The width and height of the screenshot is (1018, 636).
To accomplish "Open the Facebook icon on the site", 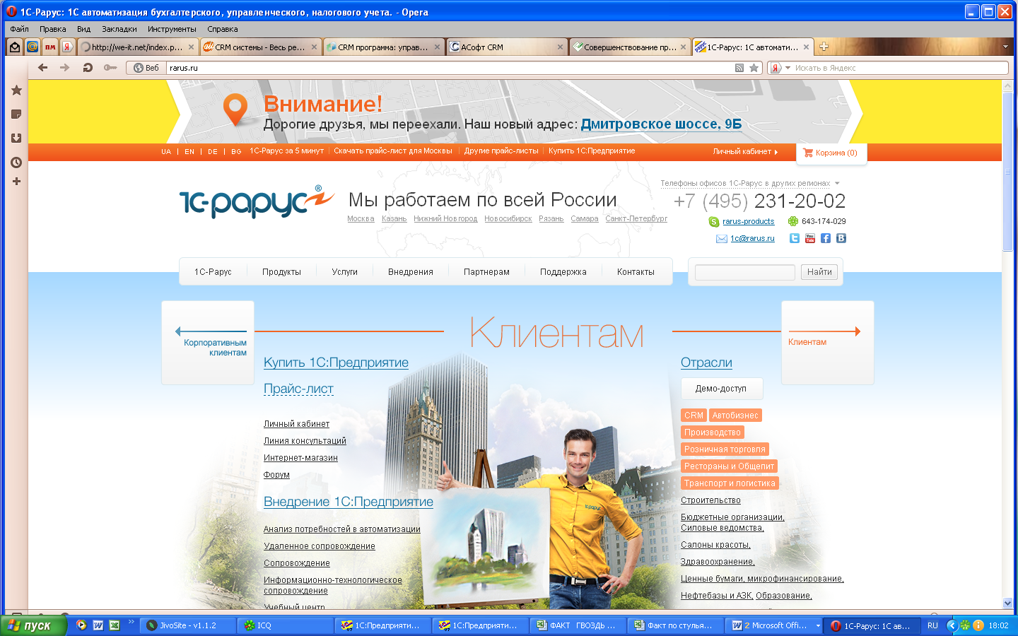I will [x=826, y=238].
